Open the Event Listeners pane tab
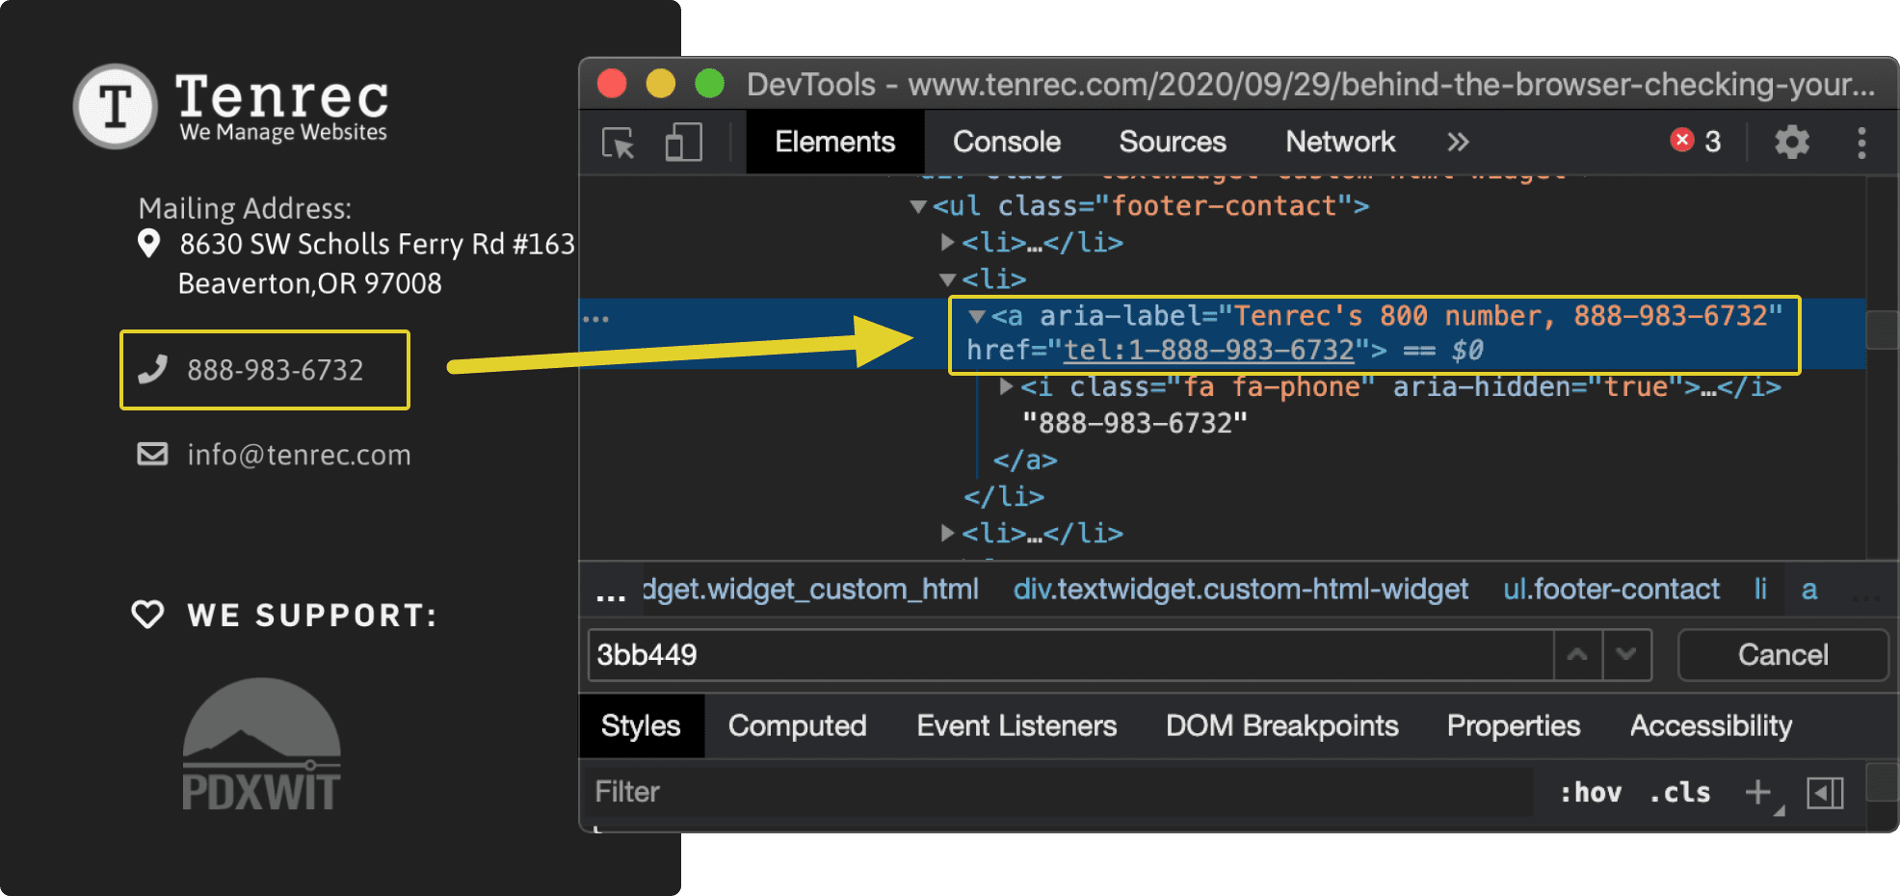Screen dimensions: 1900x896 click(1016, 725)
